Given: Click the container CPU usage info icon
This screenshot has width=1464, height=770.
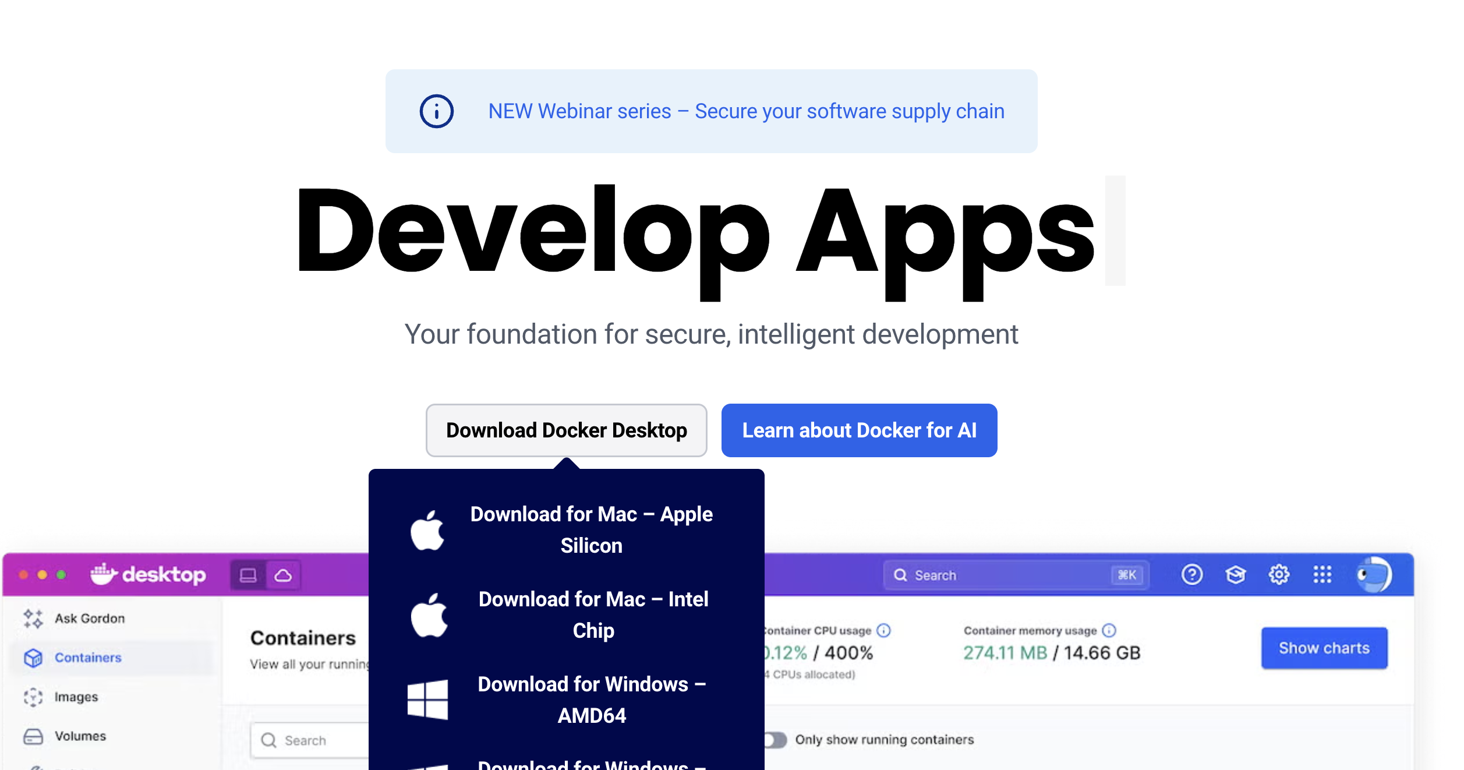Looking at the screenshot, I should pyautogui.click(x=883, y=630).
